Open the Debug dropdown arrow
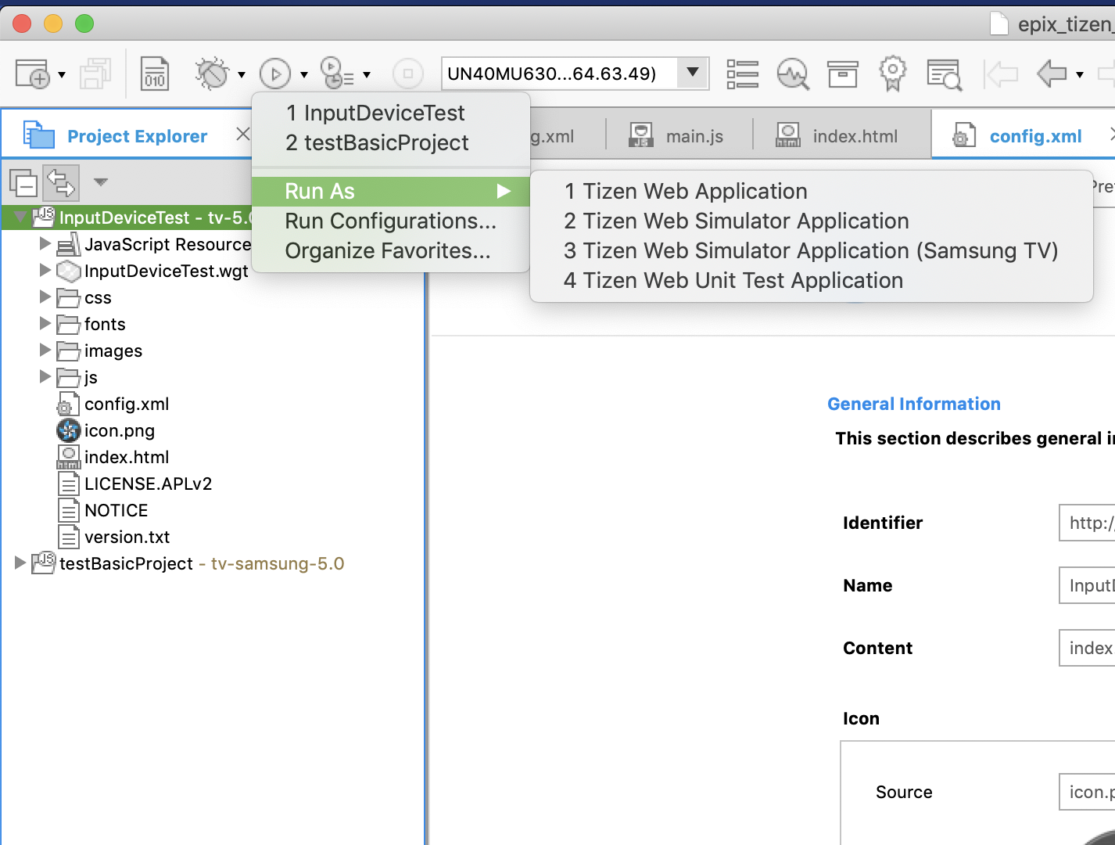Screen dimensions: 1115x845 242,75
